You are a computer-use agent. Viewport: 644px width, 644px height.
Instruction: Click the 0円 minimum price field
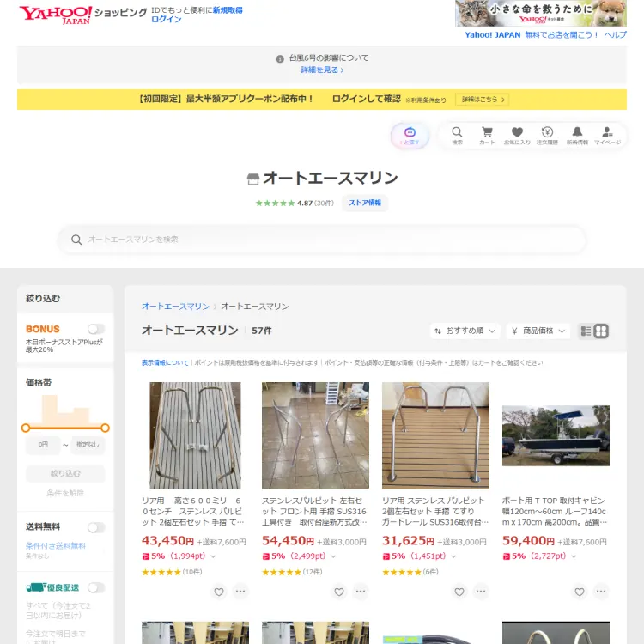tap(43, 445)
